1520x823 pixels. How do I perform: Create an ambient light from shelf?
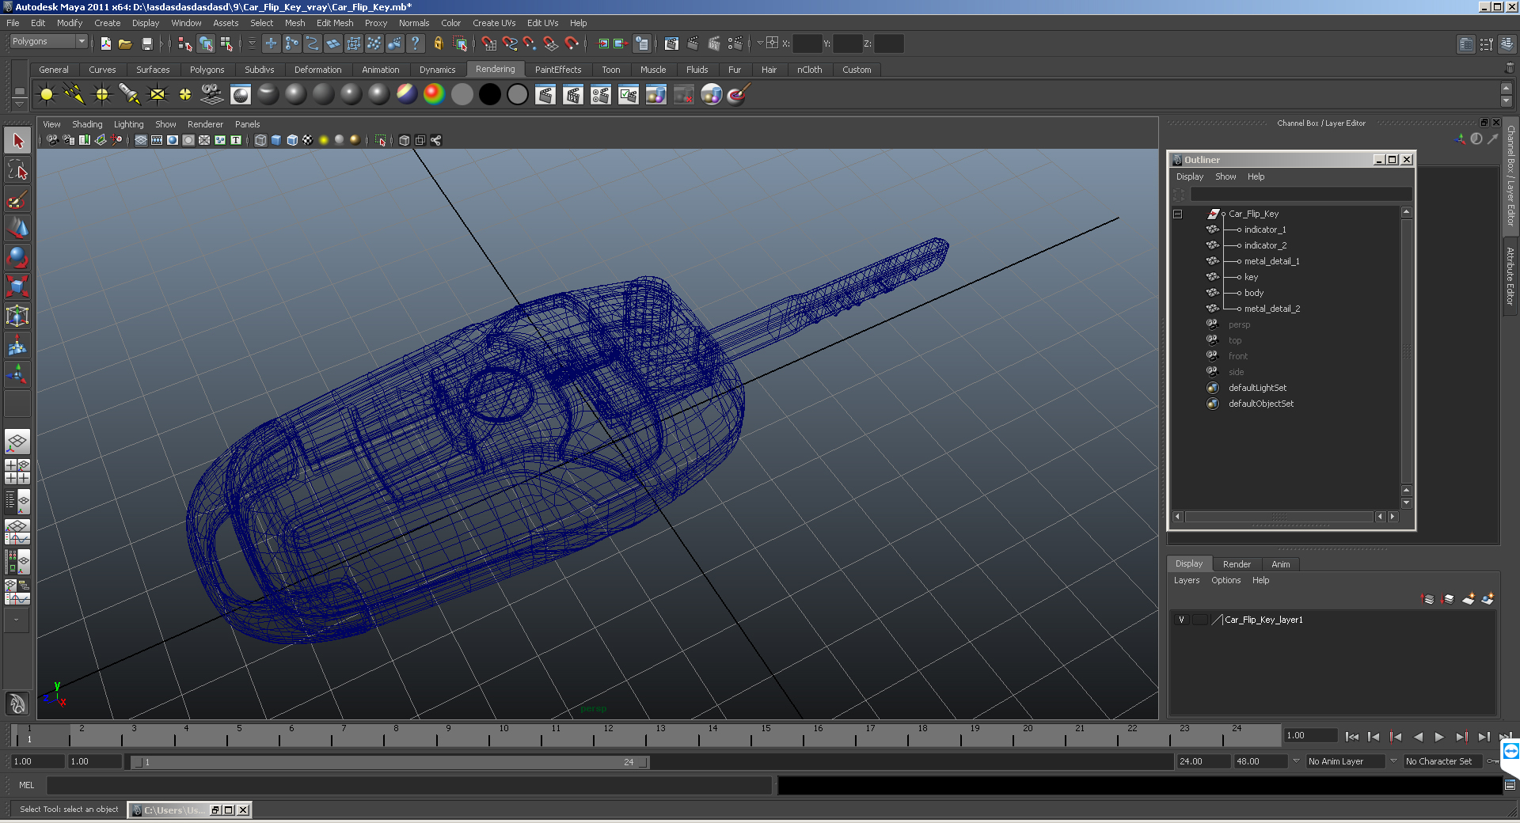tap(47, 95)
